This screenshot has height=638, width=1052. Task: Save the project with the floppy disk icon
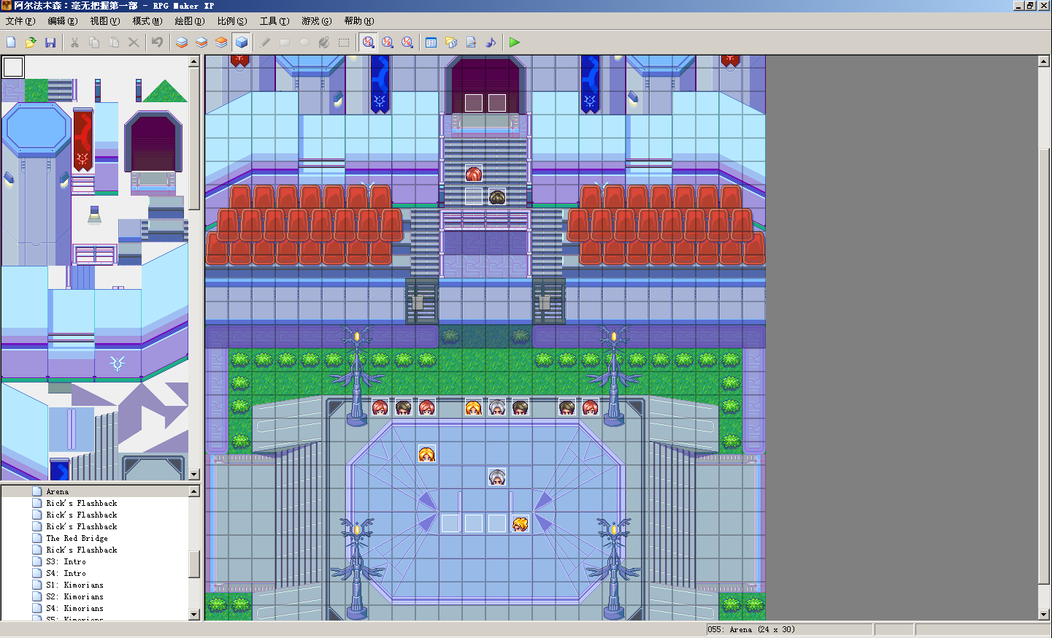point(50,42)
